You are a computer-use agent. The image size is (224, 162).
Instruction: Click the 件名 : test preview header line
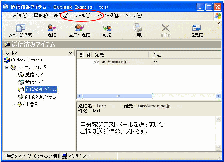pos(89,111)
